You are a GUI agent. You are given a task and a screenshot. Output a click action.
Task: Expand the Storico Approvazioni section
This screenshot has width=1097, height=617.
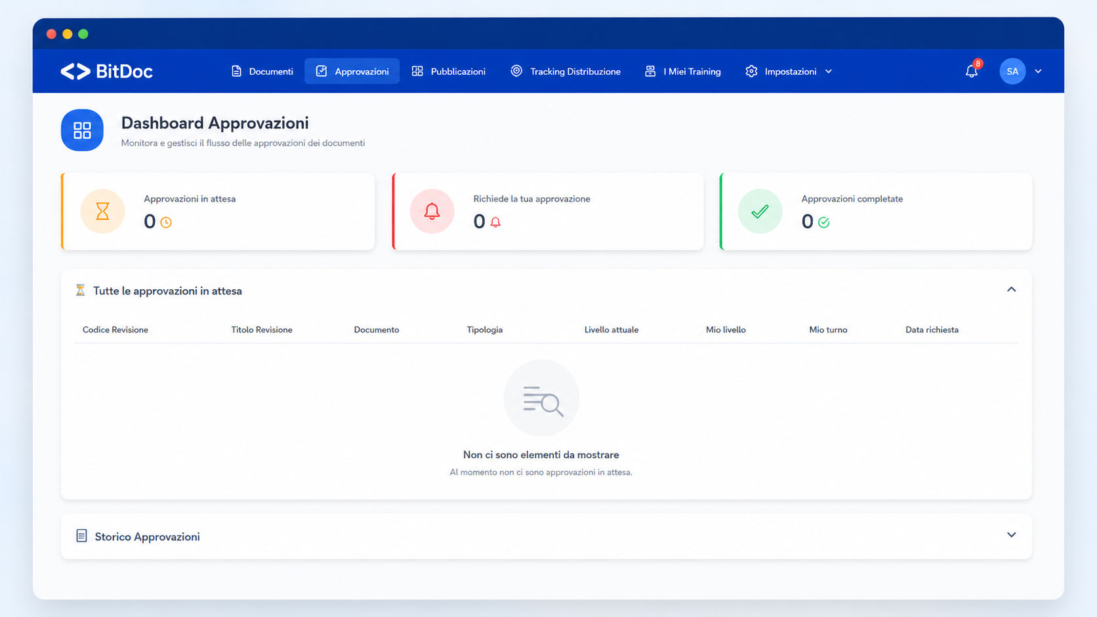(x=1011, y=535)
